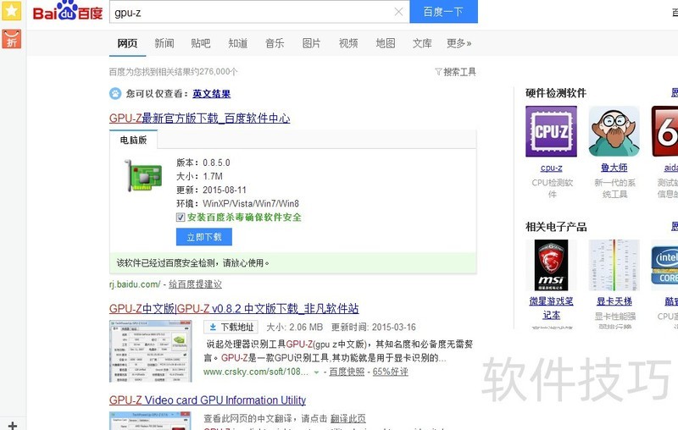Open the 微星游戏笔记本 link
This screenshot has height=430, width=678.
552,308
